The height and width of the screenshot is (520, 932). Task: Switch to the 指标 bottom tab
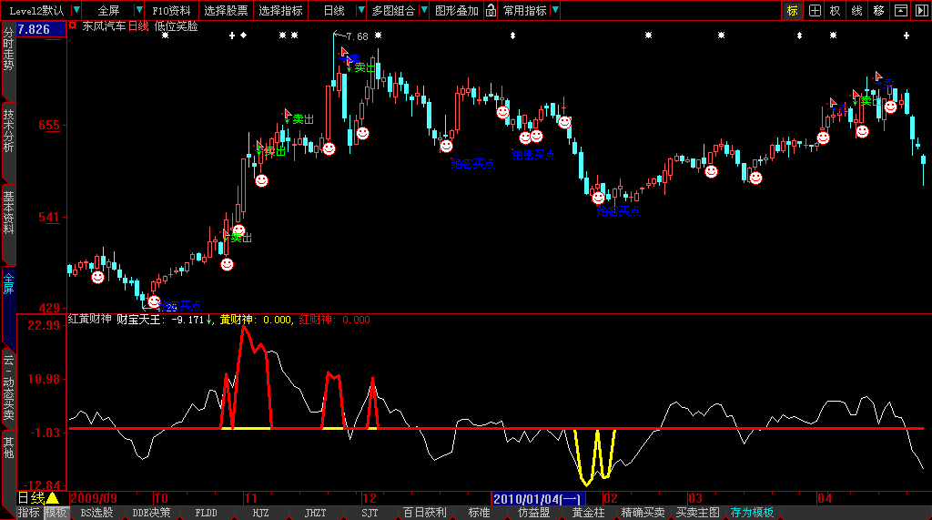coord(28,513)
